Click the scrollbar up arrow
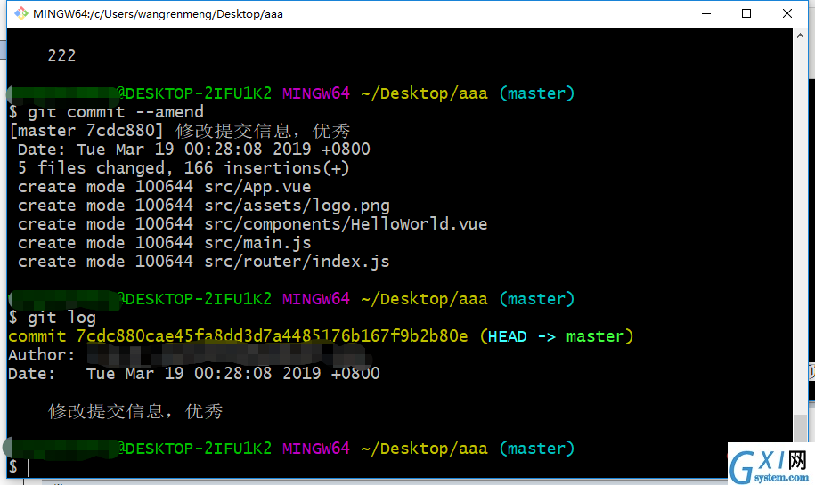Image resolution: width=815 pixels, height=485 pixels. pos(800,36)
